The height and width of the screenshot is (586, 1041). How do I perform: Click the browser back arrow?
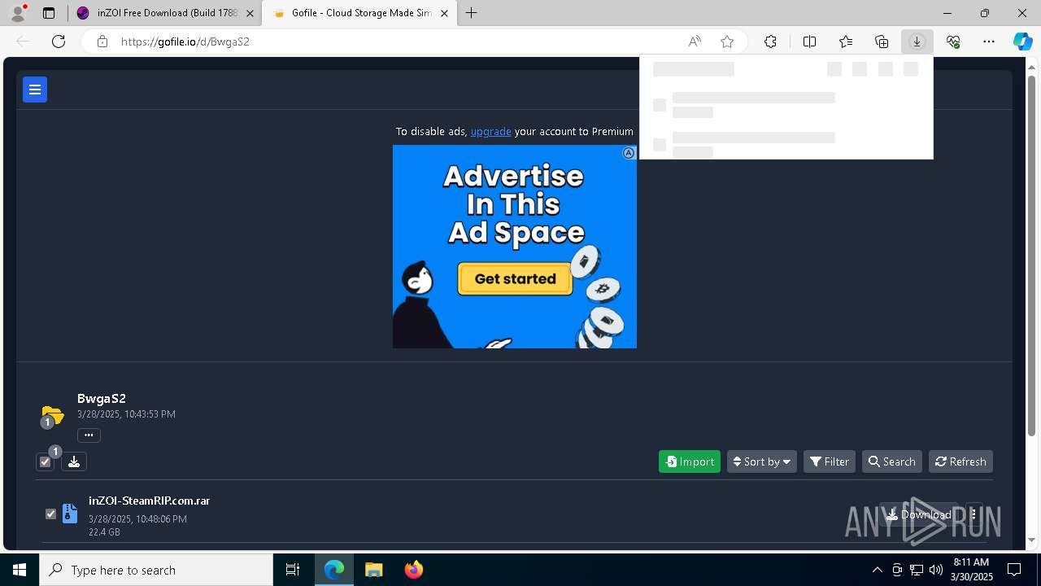(23, 42)
